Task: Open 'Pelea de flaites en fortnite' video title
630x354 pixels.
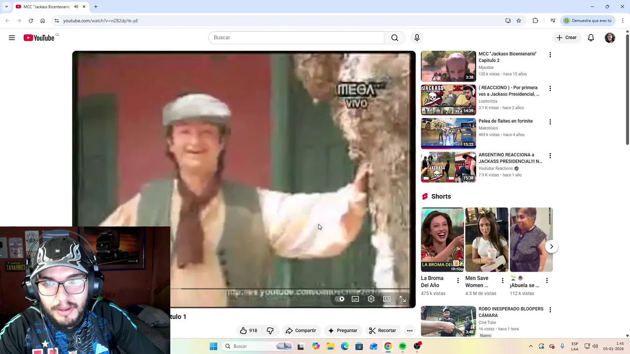Action: 505,121
